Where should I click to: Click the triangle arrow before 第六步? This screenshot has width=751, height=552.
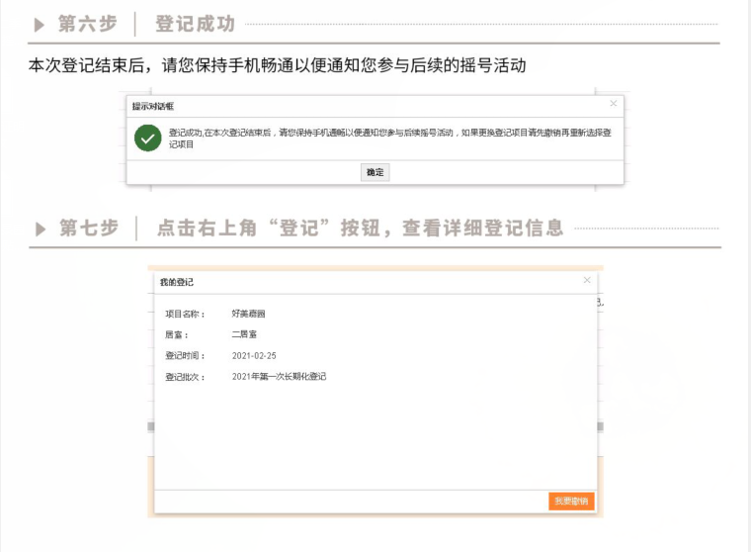40,24
